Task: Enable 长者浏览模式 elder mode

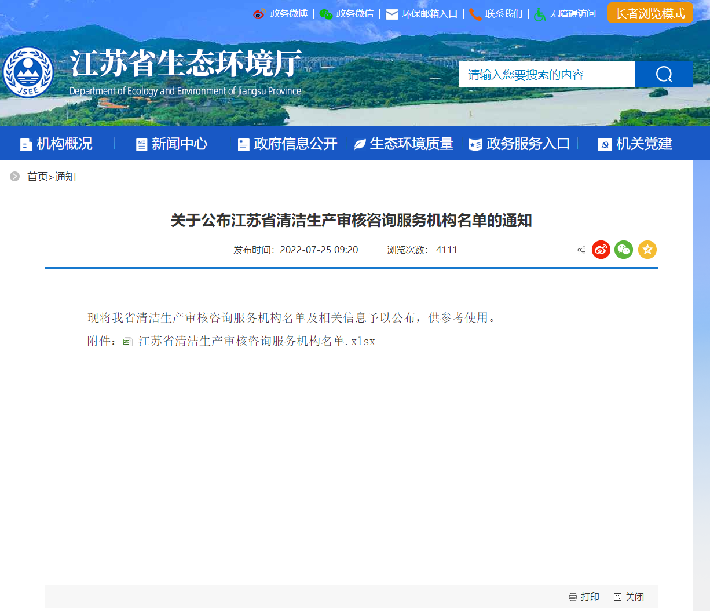Action: 650,13
